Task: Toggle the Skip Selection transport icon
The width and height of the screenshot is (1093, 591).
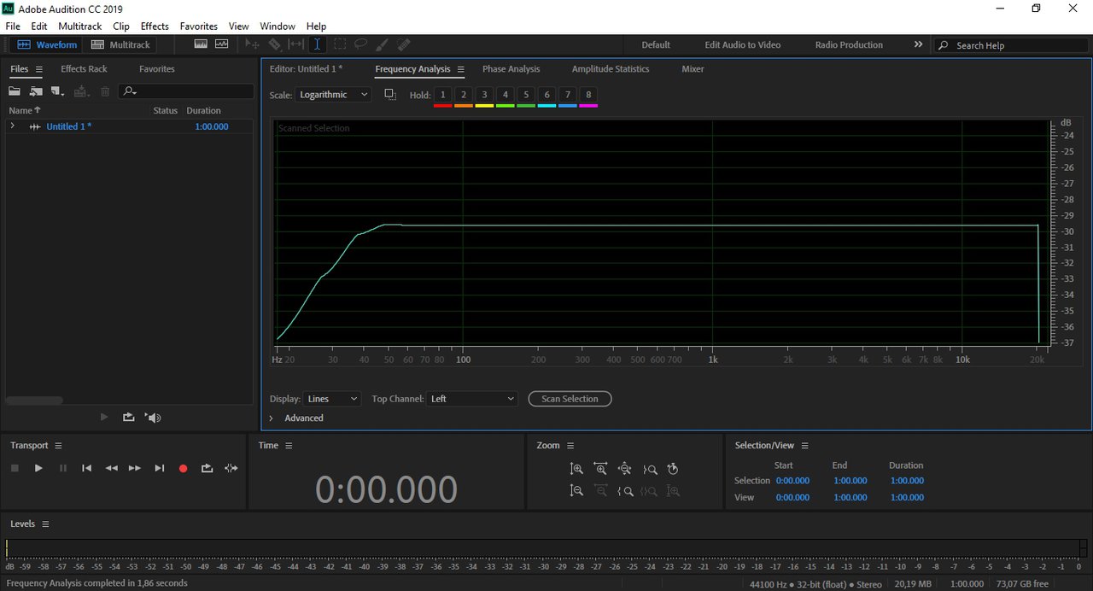Action: tap(231, 468)
